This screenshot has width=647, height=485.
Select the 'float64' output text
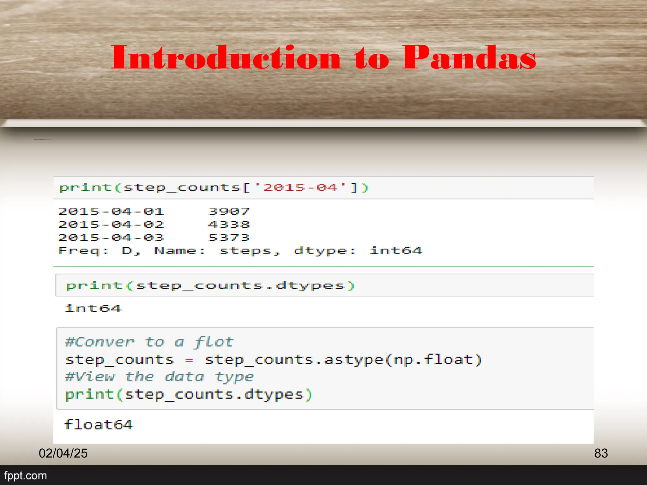(98, 425)
